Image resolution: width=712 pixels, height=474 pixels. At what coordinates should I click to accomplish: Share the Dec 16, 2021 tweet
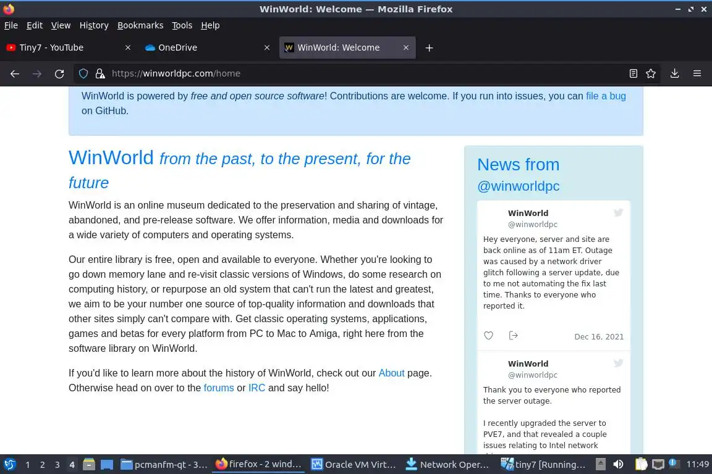(514, 336)
